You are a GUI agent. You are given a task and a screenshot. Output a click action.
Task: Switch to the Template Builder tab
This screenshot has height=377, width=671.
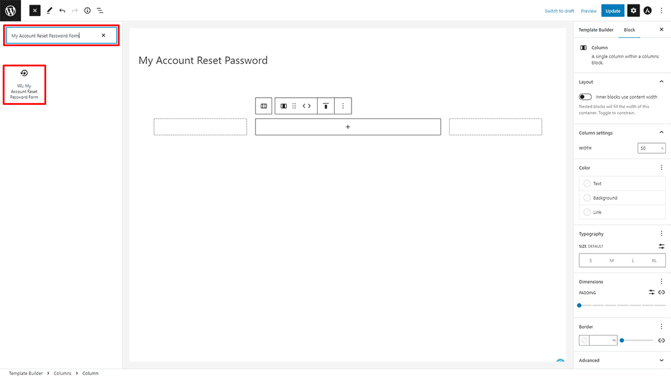(x=596, y=30)
